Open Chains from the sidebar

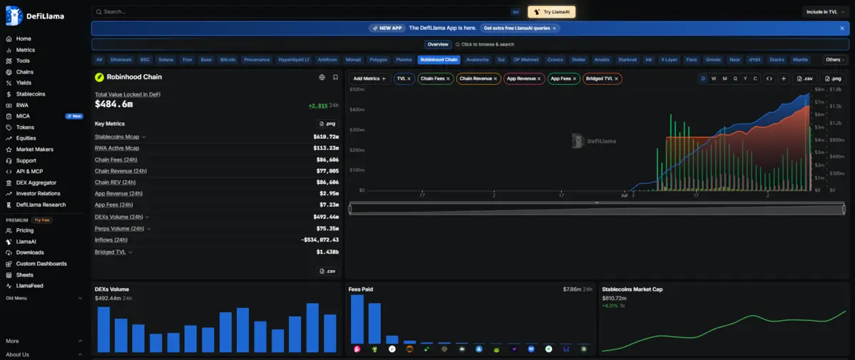tap(20, 72)
